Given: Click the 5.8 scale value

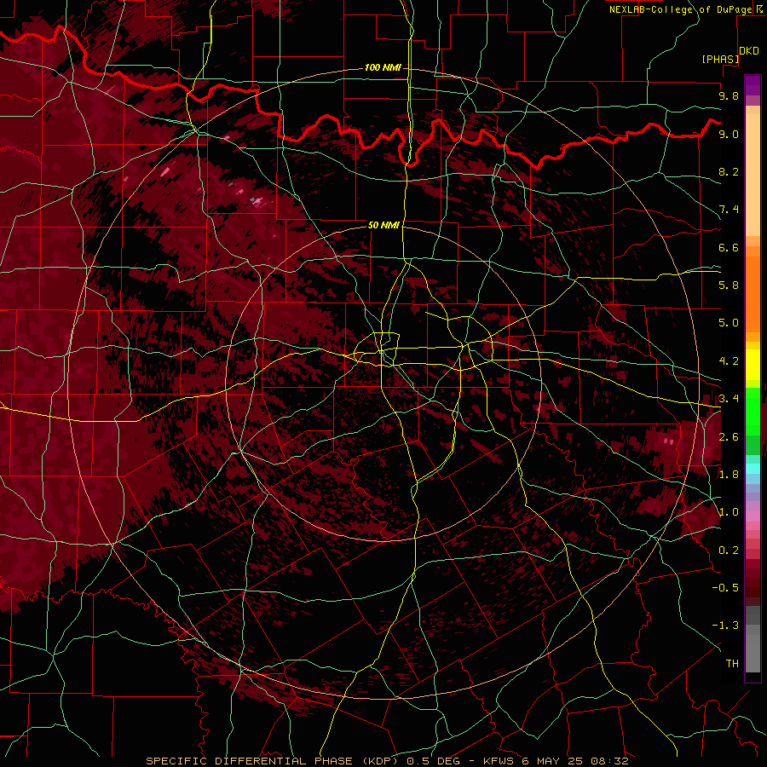Looking at the screenshot, I should [729, 285].
